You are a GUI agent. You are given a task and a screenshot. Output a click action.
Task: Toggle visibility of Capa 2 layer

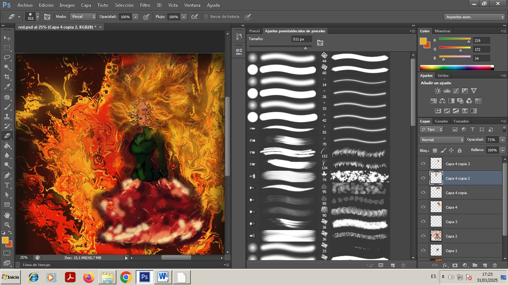point(423,236)
